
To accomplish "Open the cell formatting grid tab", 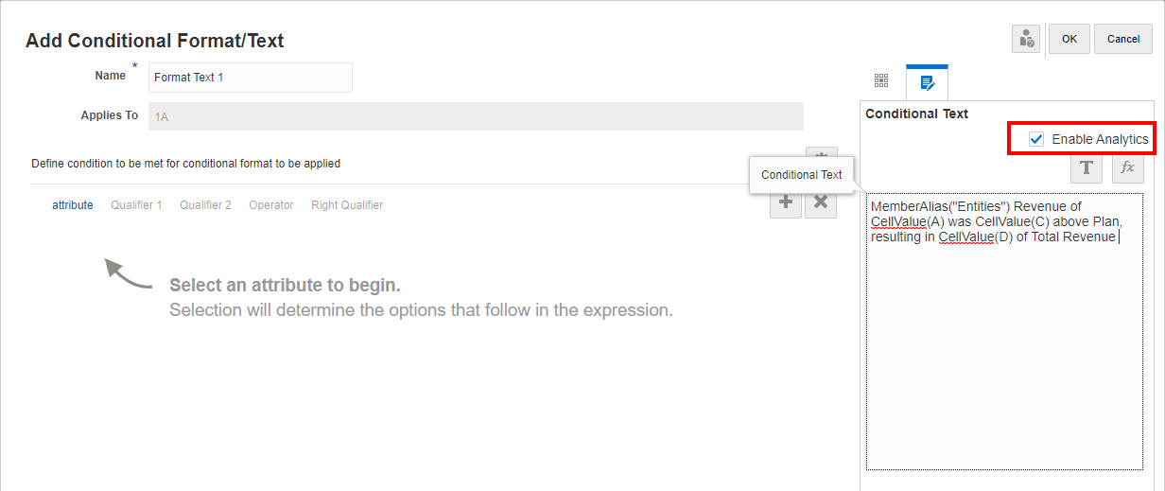I will [x=881, y=81].
